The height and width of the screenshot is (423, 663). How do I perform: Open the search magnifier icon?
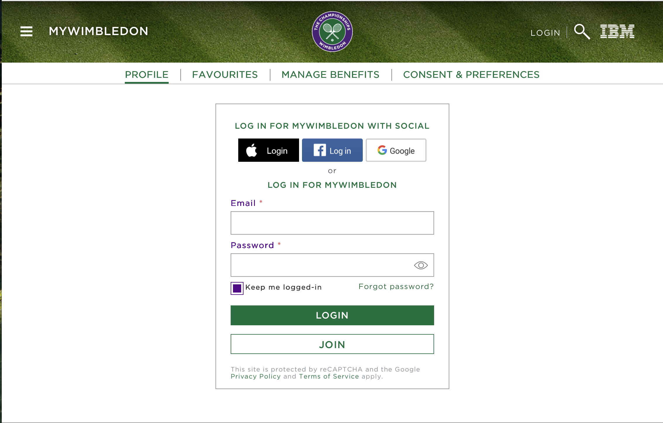click(x=582, y=32)
